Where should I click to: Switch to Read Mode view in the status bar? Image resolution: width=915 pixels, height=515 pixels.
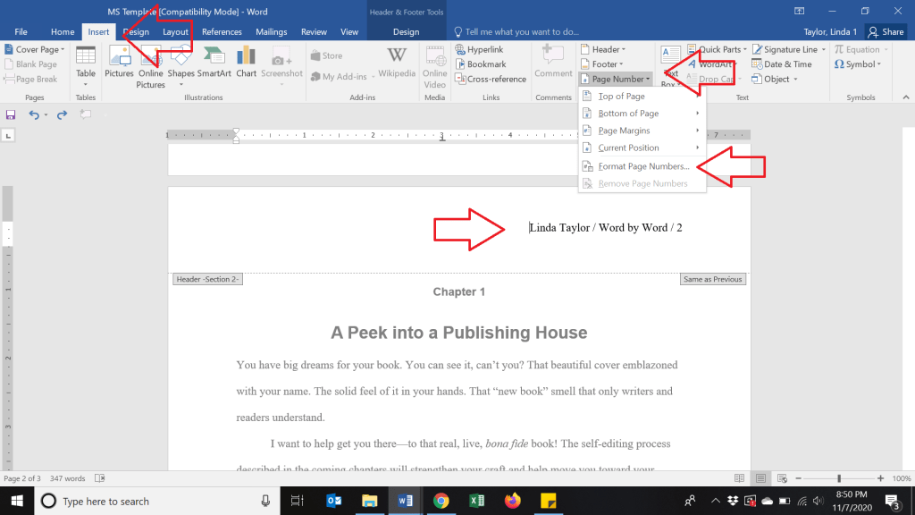(x=739, y=478)
